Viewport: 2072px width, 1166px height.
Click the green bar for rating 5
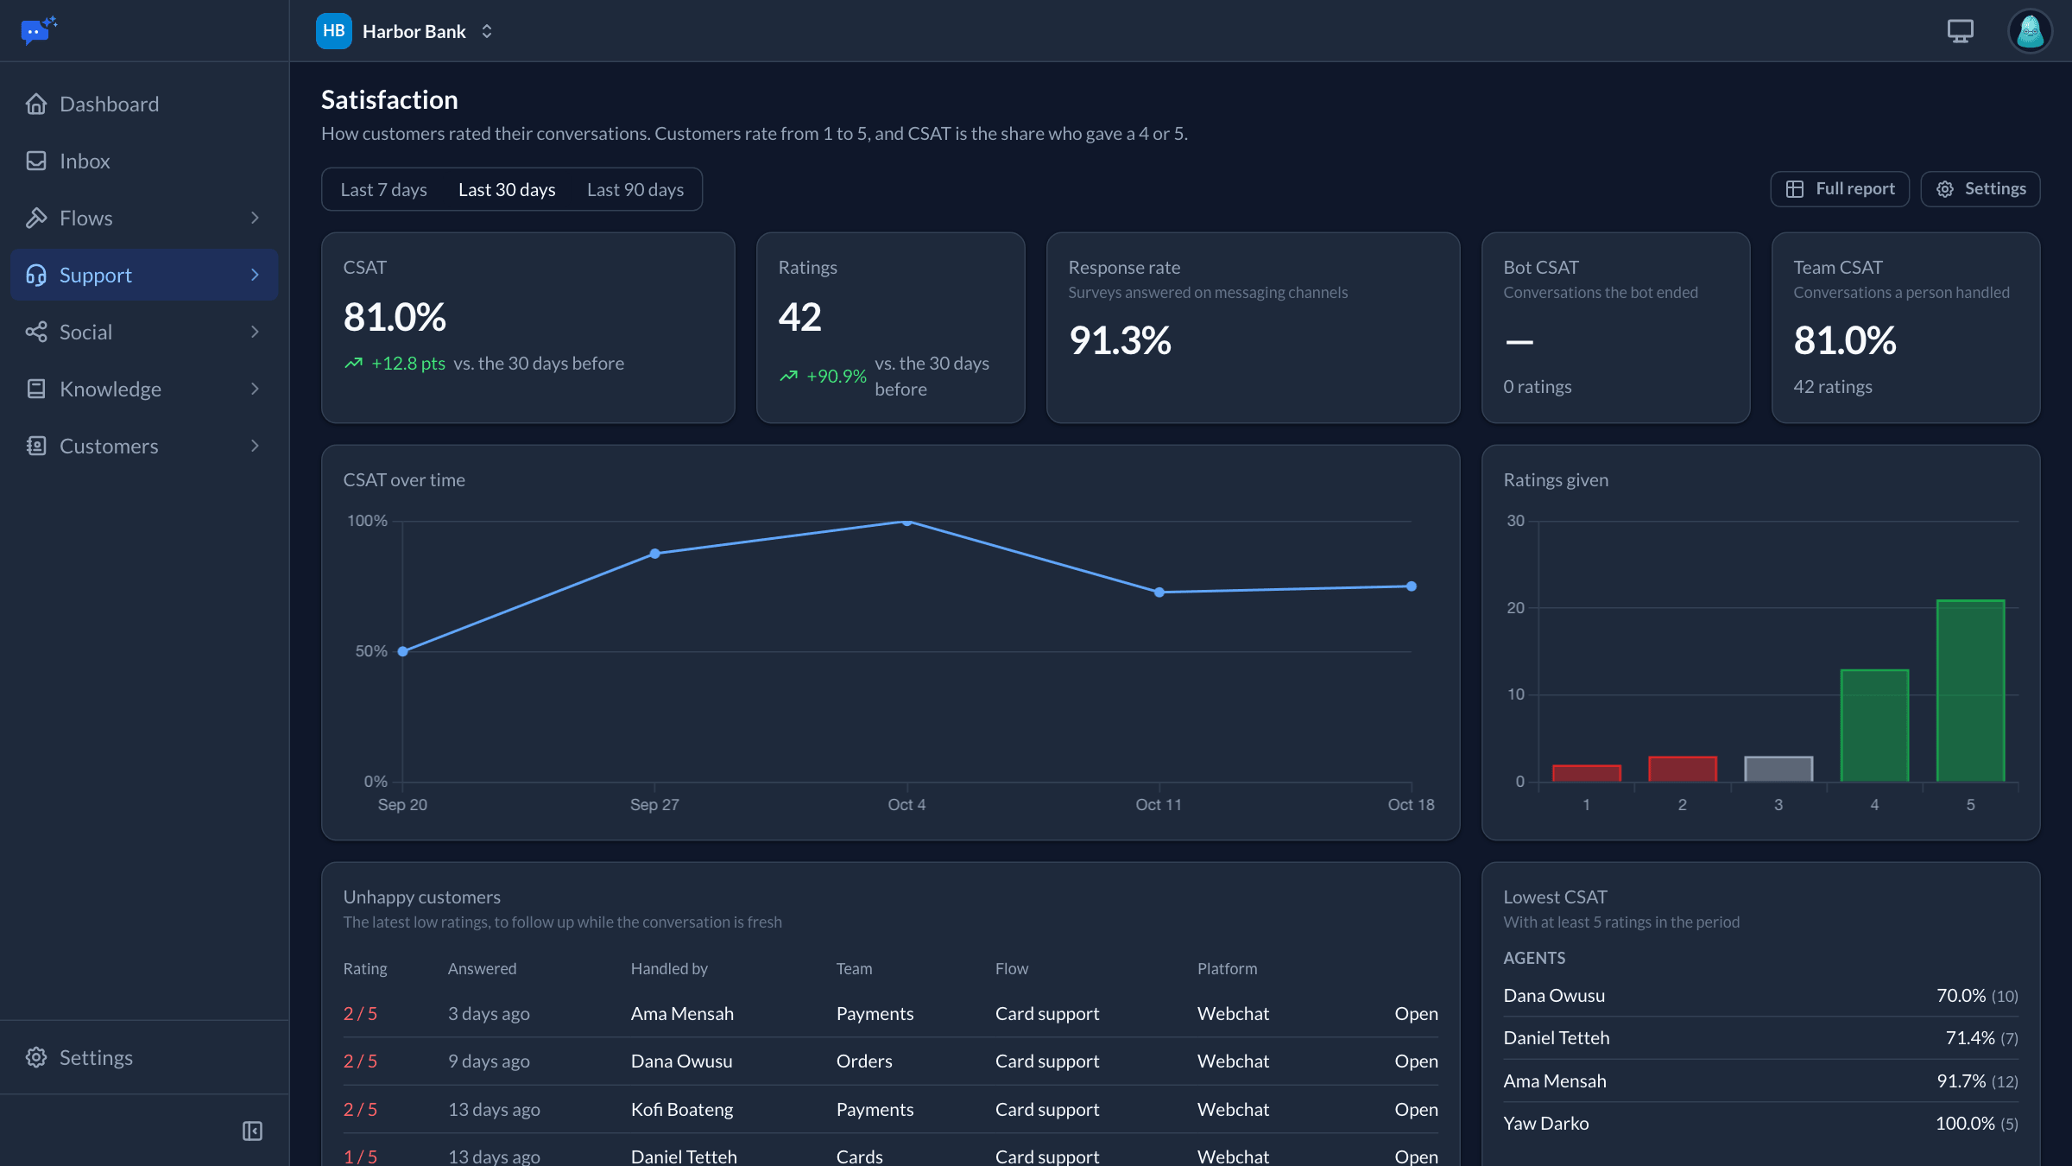(1971, 691)
